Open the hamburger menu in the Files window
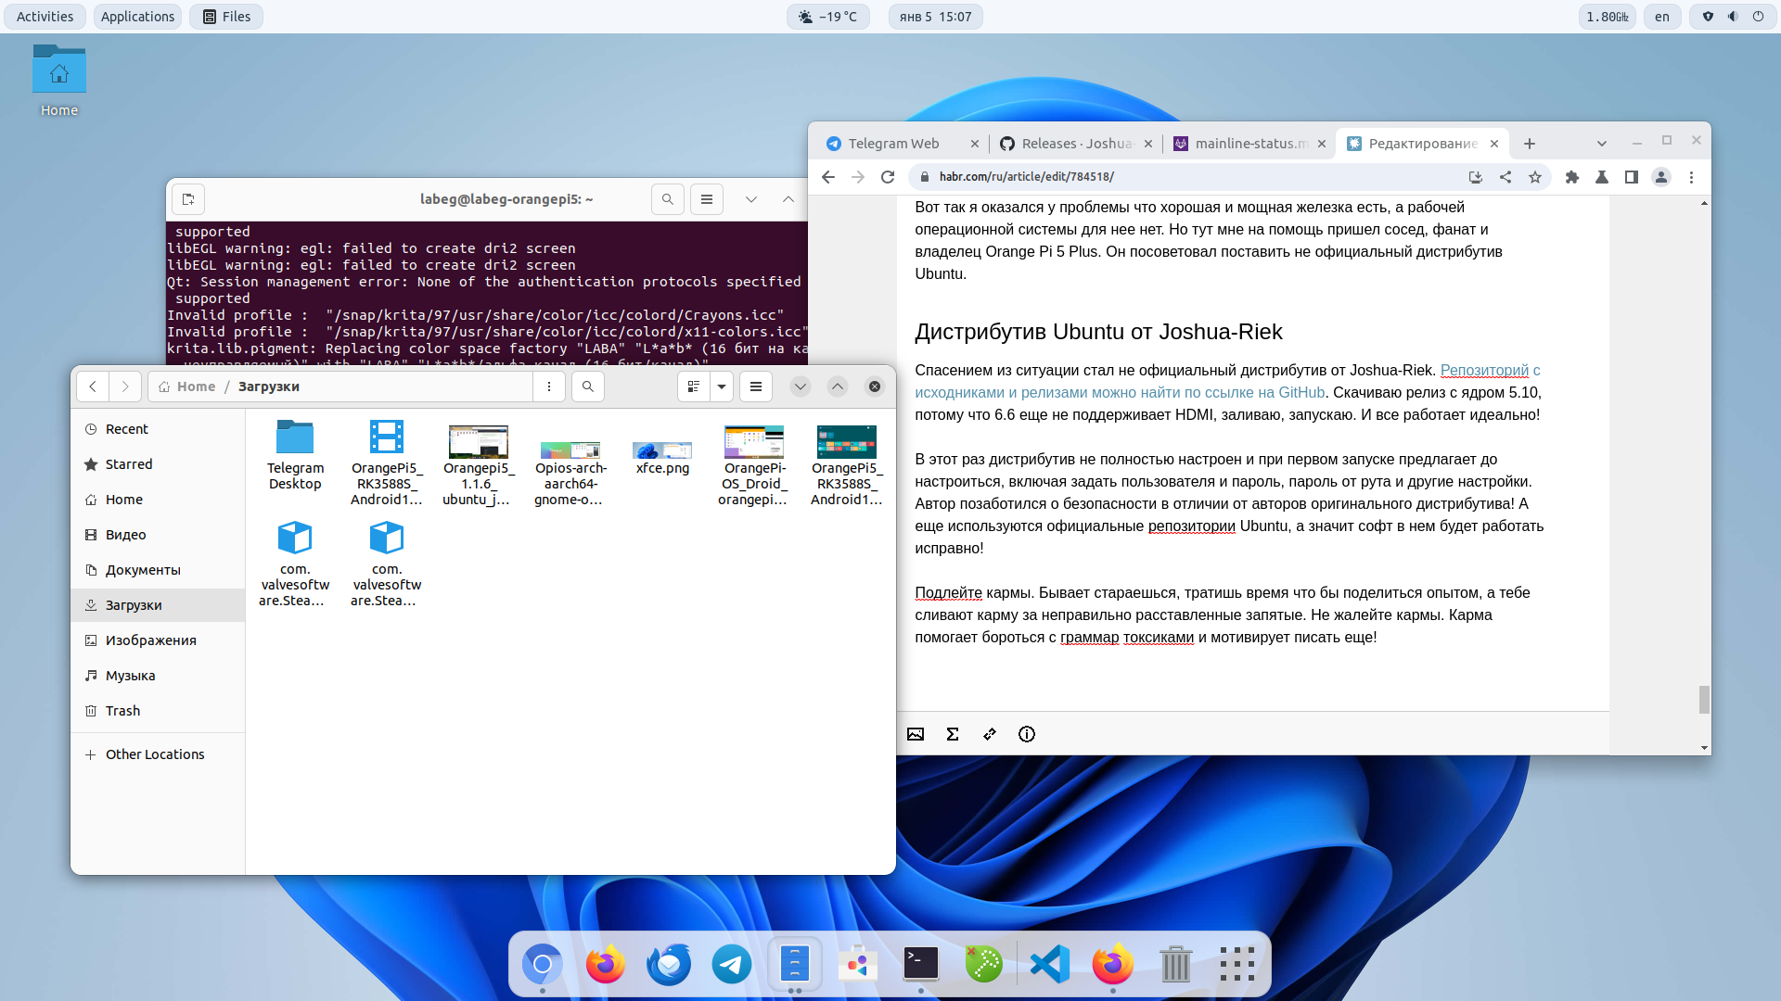This screenshot has width=1781, height=1001. tap(756, 386)
